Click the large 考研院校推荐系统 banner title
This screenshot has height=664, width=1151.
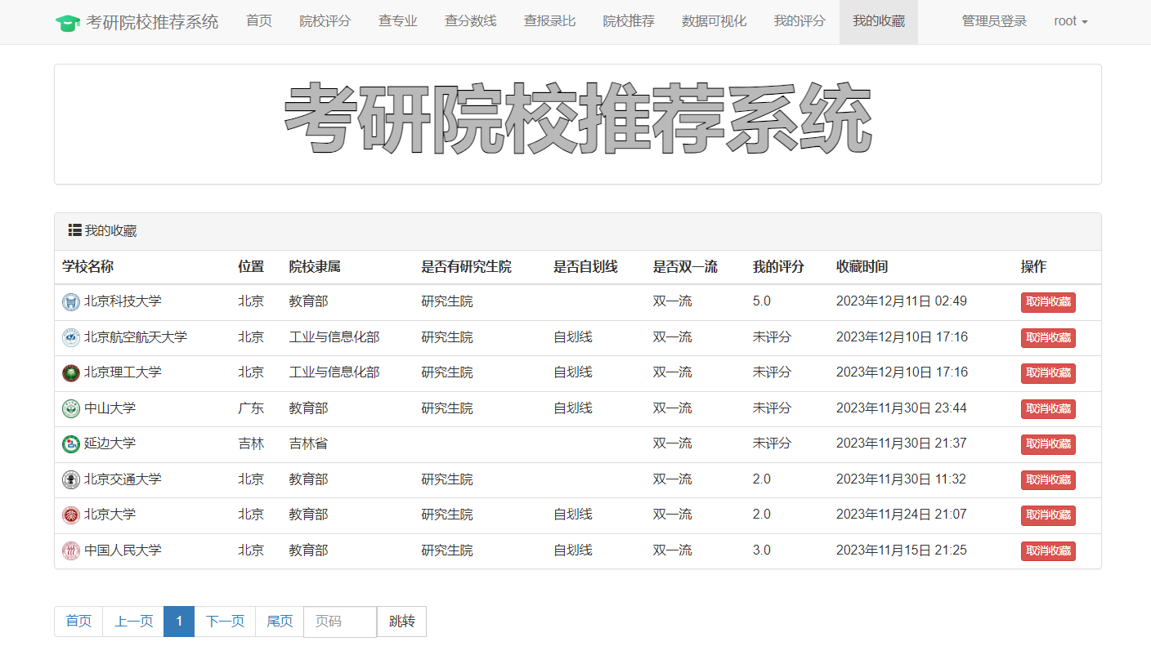(x=578, y=119)
